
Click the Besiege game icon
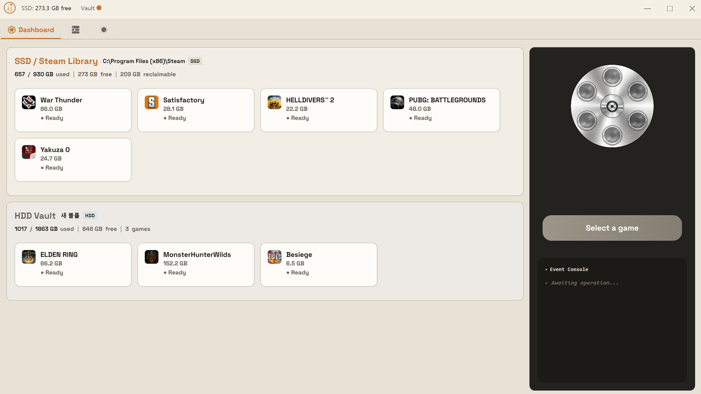274,257
